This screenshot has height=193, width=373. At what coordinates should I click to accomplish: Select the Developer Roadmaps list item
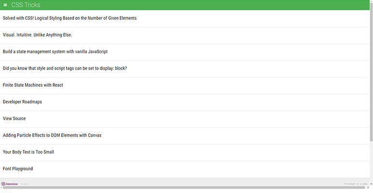[x=22, y=102]
